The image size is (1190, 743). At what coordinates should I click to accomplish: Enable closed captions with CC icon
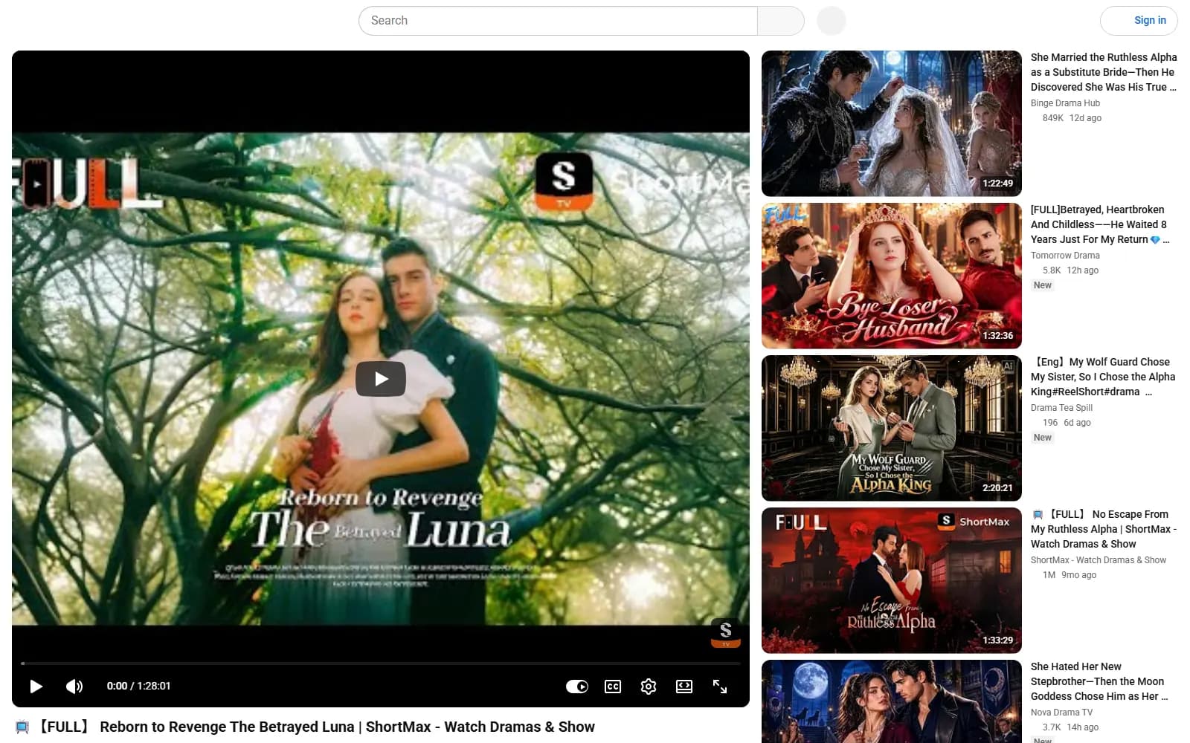[613, 687]
